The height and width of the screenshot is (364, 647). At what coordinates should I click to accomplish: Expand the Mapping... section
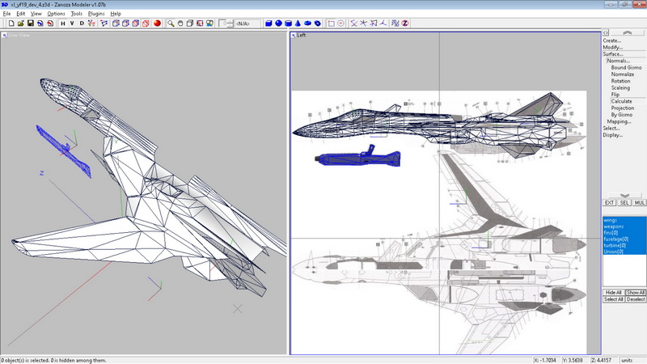pos(619,121)
